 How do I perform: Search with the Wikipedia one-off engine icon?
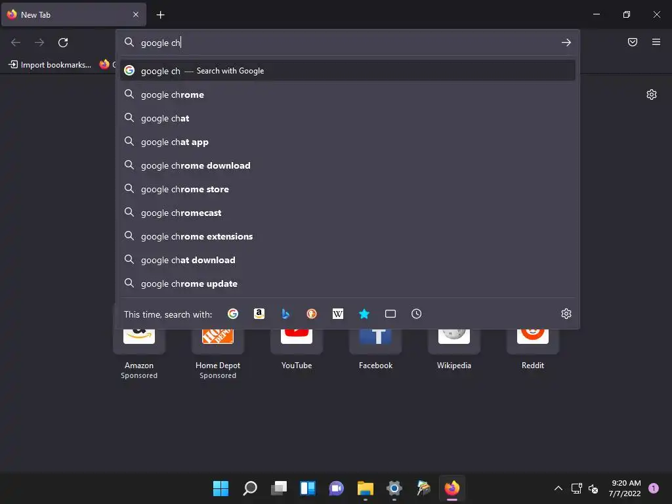(x=338, y=314)
